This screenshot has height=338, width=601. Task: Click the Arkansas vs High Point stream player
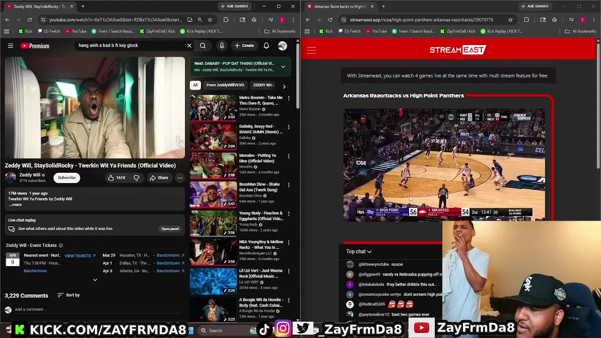[444, 164]
